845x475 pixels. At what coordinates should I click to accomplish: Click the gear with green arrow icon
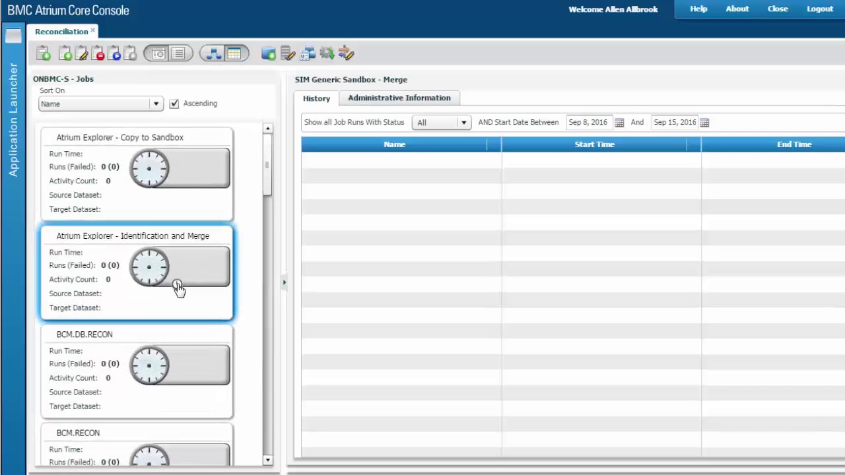327,53
